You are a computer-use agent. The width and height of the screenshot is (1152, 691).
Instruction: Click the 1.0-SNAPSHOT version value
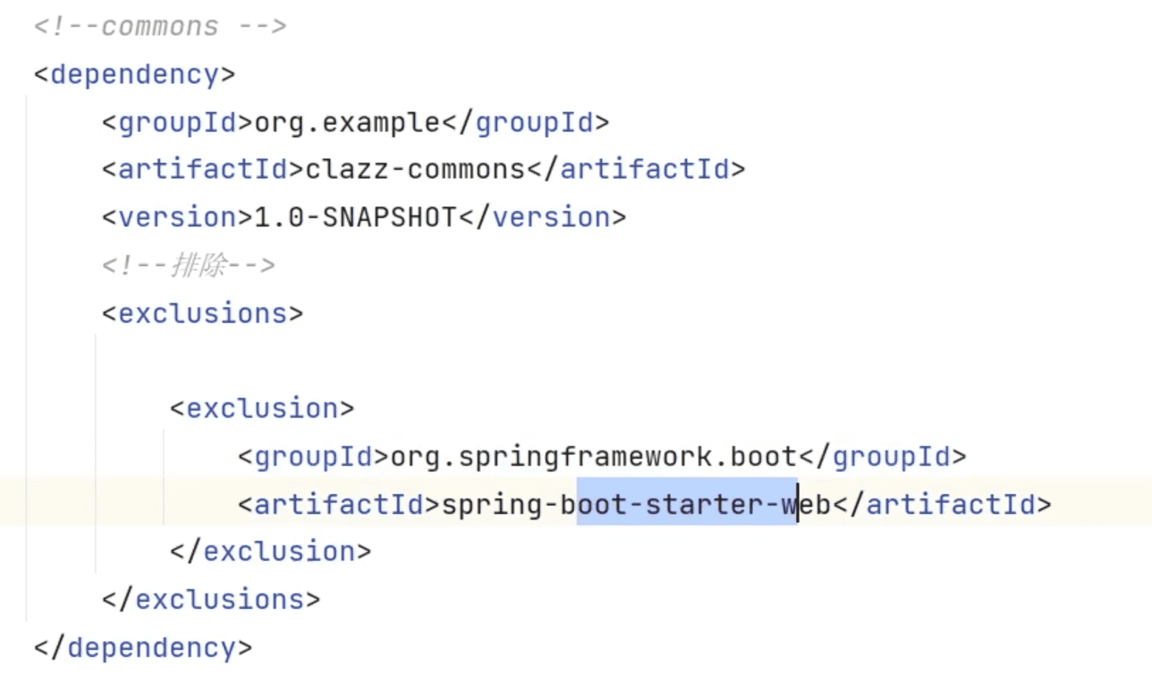tap(356, 217)
